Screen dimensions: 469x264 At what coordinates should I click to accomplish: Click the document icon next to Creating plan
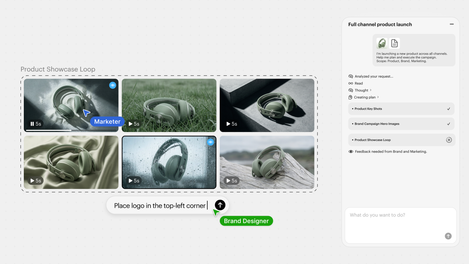[x=350, y=97]
